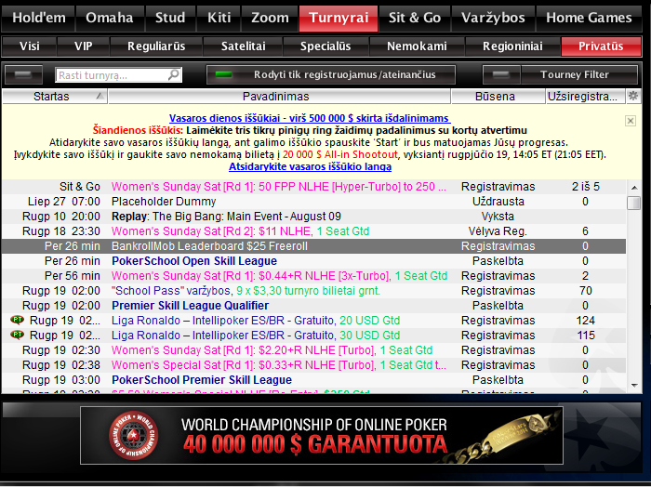Select 'Replay: The Big Bang: Main Event' row
The width and height of the screenshot is (651, 487).
[313, 217]
